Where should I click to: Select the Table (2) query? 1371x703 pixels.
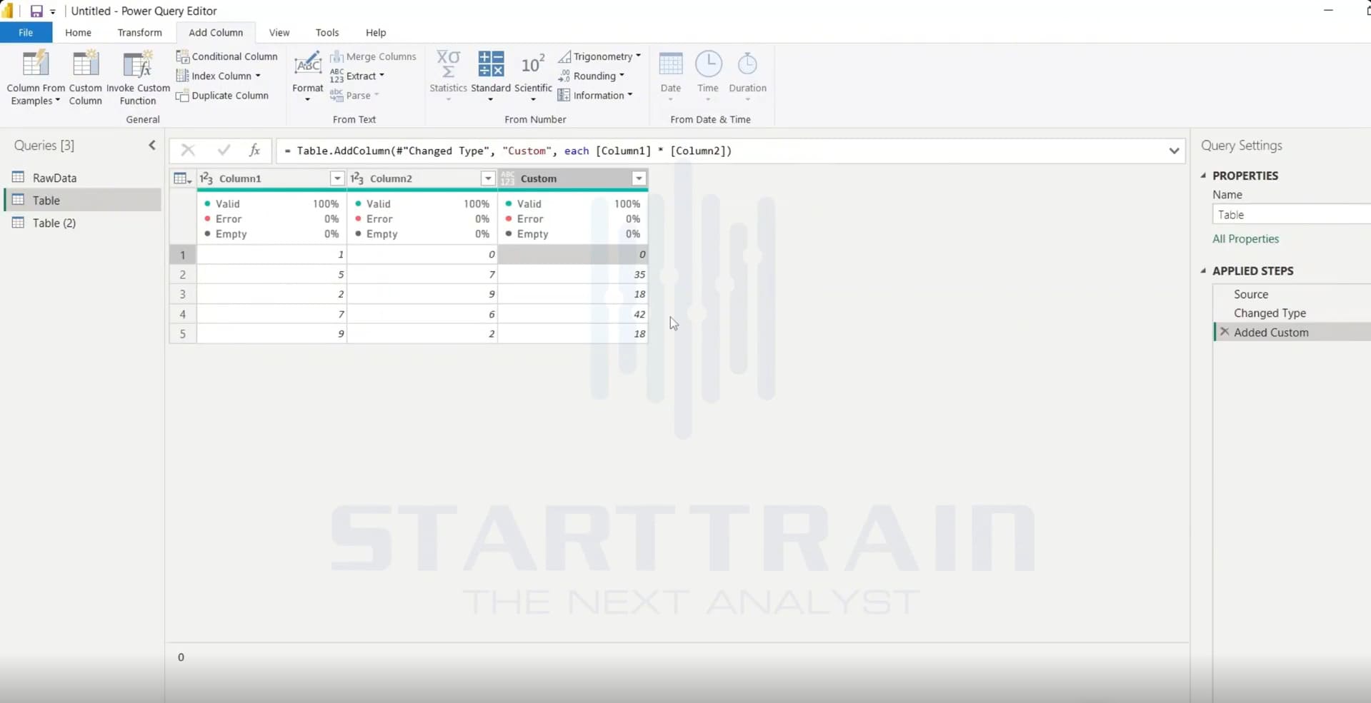pyautogui.click(x=83, y=223)
